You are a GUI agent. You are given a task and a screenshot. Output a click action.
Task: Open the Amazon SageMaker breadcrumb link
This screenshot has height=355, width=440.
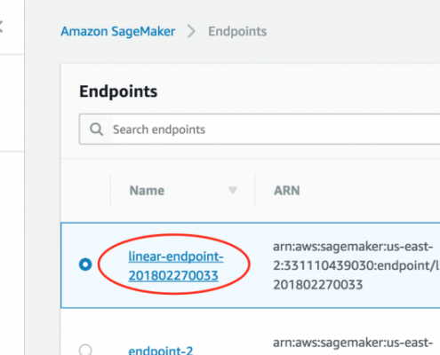[x=118, y=31]
